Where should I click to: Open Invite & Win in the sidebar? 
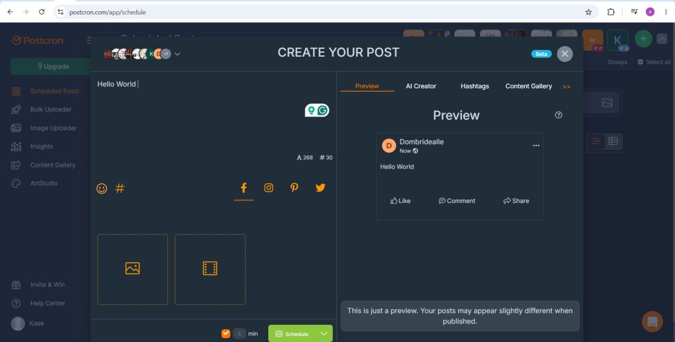tap(38, 285)
